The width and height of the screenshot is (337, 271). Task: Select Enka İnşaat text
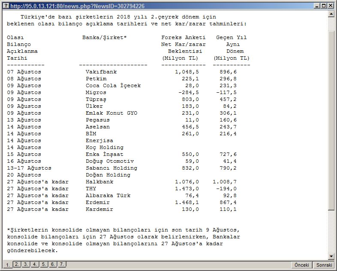coord(105,154)
